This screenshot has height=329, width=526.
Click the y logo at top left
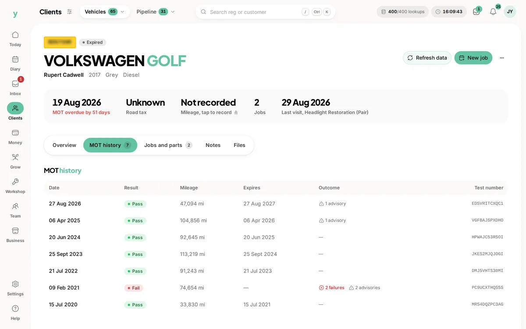point(15,14)
